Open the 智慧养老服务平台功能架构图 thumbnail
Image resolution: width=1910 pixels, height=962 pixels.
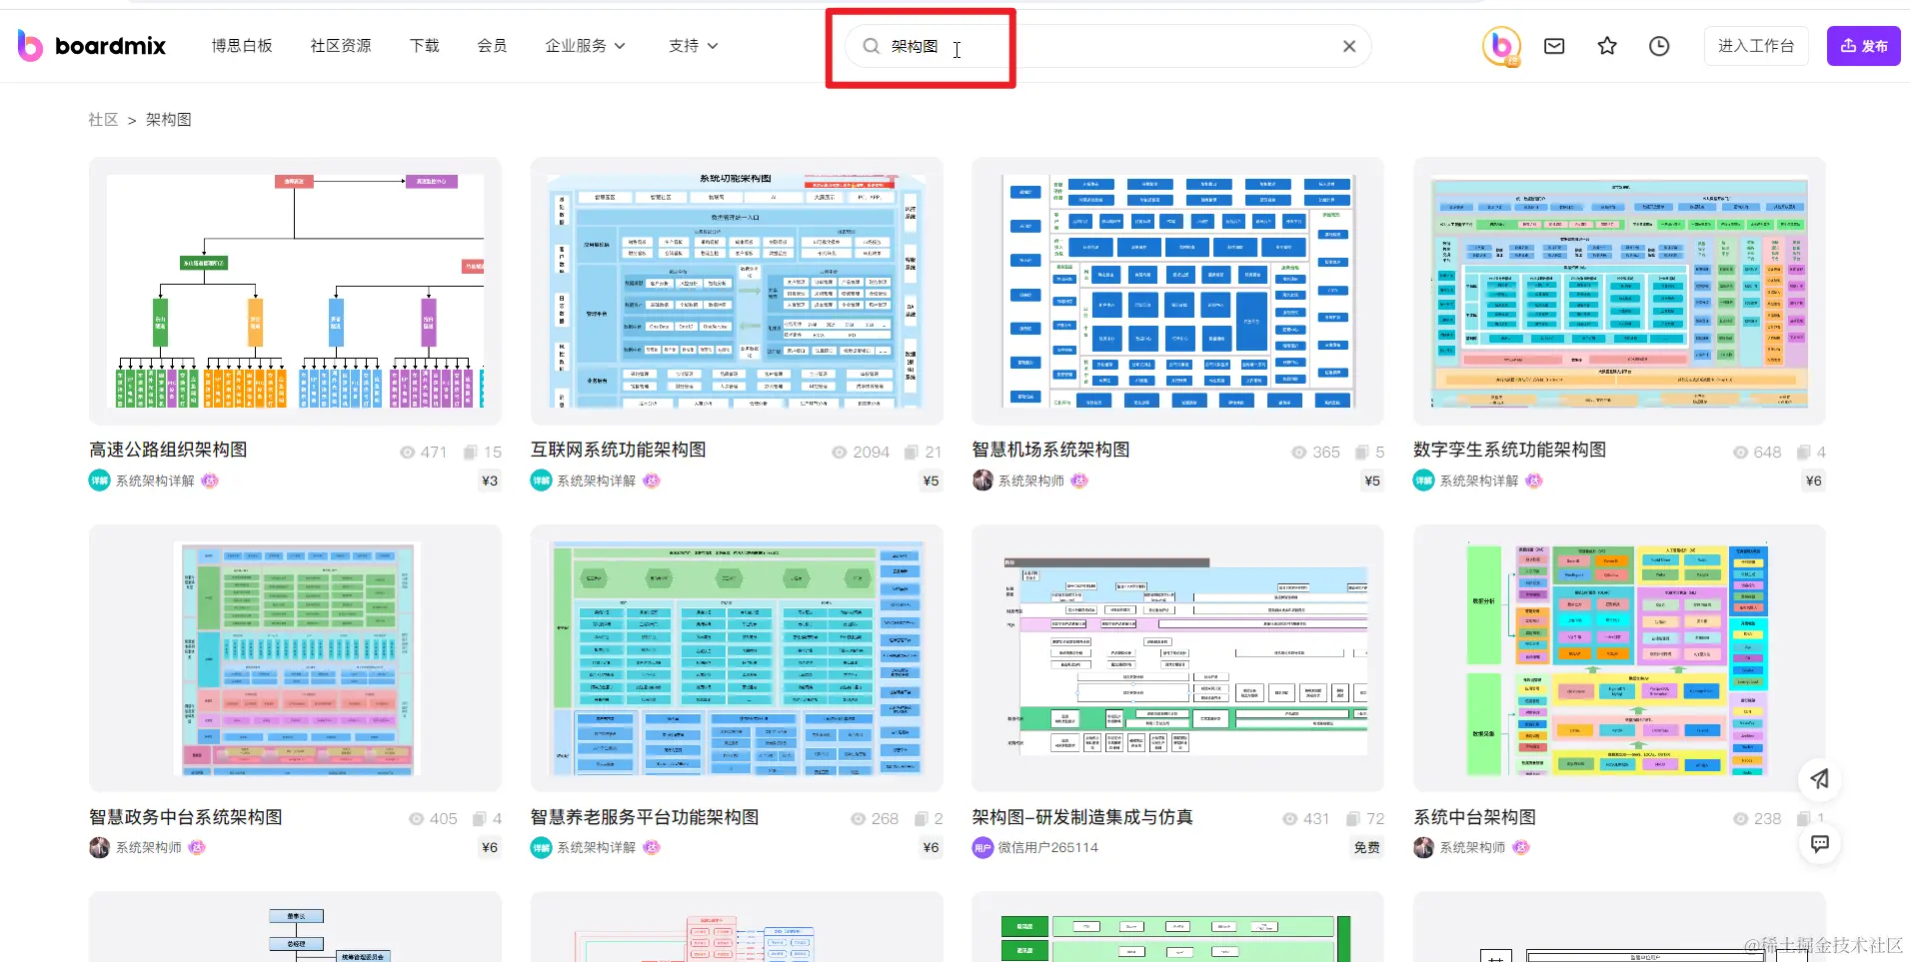point(737,658)
